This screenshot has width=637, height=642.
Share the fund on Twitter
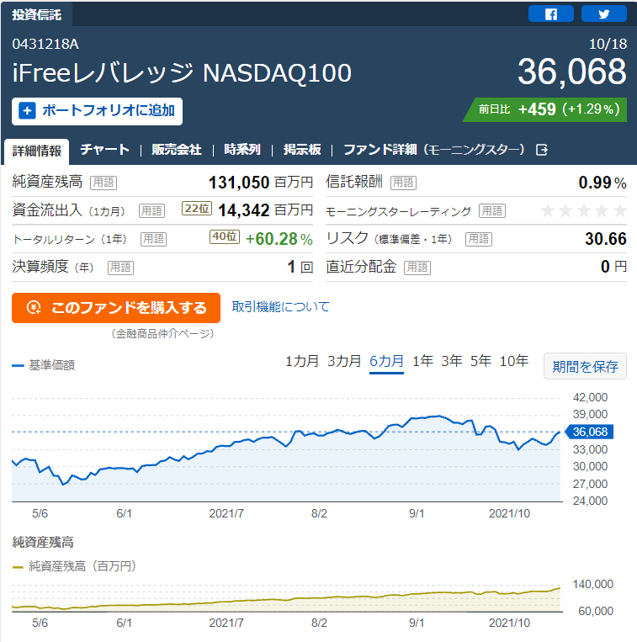tap(604, 13)
